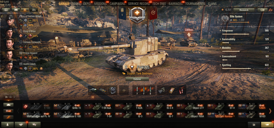Click the Research button
This screenshot has width=274, height=128.
244,10
